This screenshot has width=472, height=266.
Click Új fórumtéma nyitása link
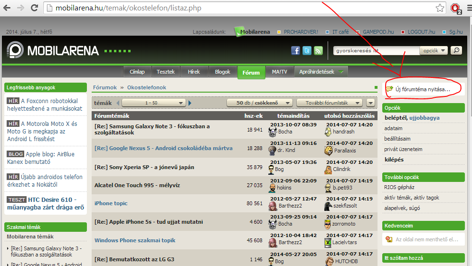423,89
